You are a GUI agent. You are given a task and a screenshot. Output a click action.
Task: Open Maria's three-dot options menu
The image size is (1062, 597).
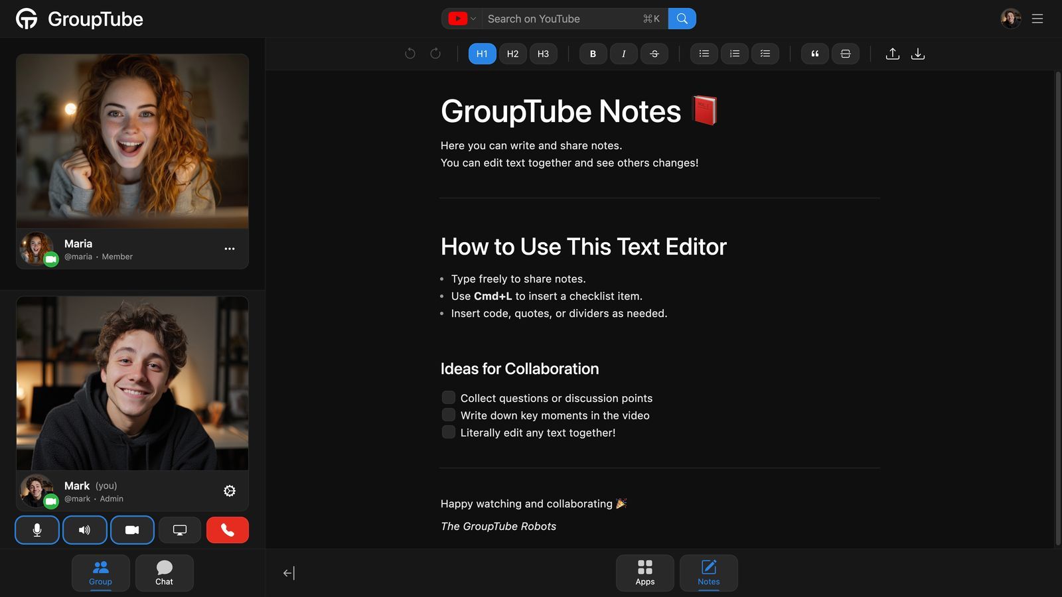230,249
